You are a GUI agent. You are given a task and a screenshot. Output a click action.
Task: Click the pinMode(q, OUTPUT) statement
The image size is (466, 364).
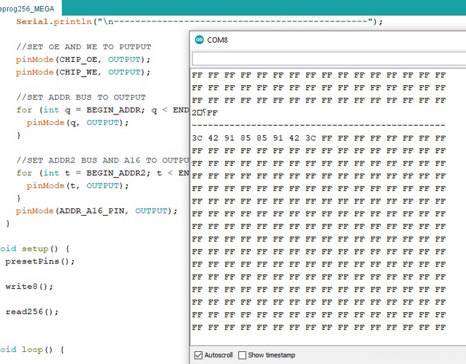(77, 122)
